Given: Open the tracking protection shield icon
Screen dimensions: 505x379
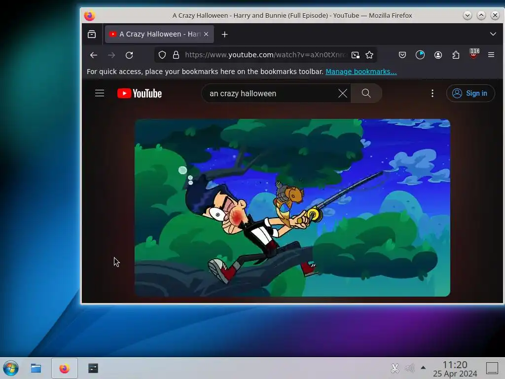Looking at the screenshot, I should coord(162,55).
